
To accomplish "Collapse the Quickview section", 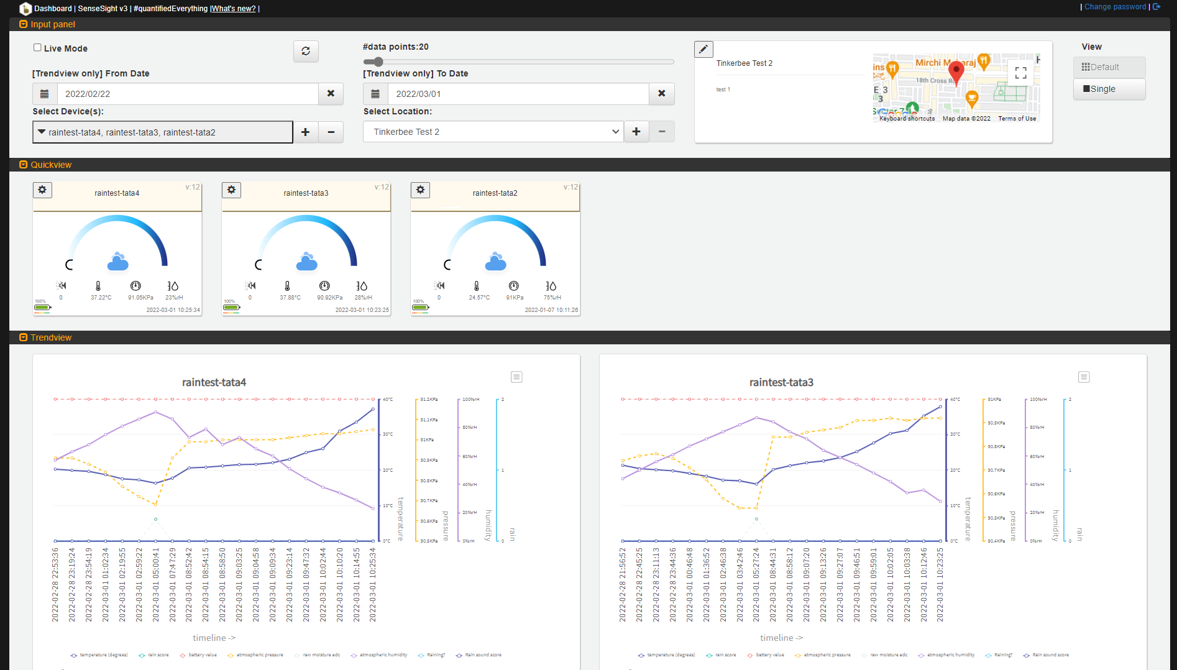I will click(24, 164).
